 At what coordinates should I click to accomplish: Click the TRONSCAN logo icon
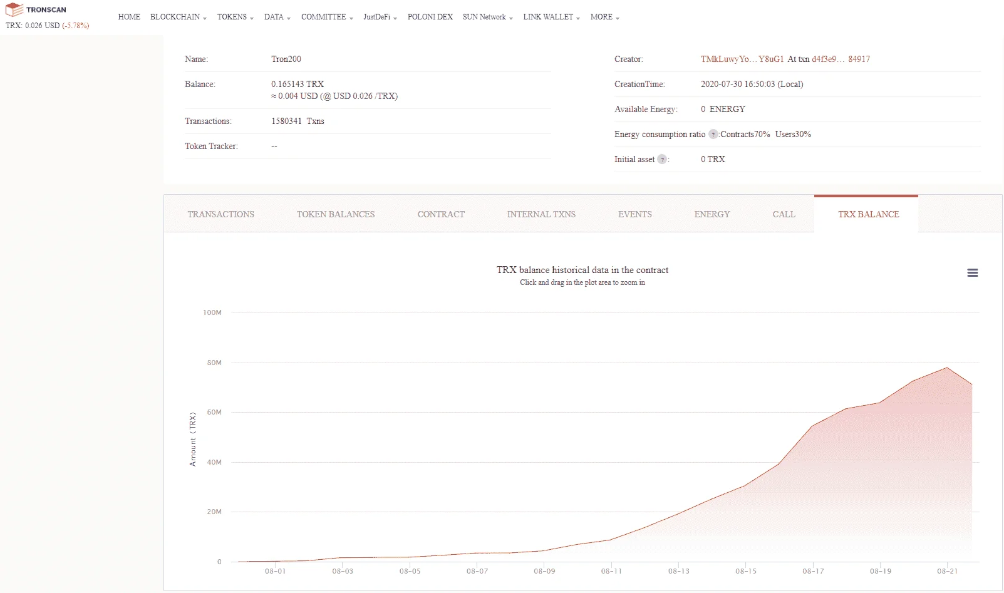pyautogui.click(x=14, y=10)
